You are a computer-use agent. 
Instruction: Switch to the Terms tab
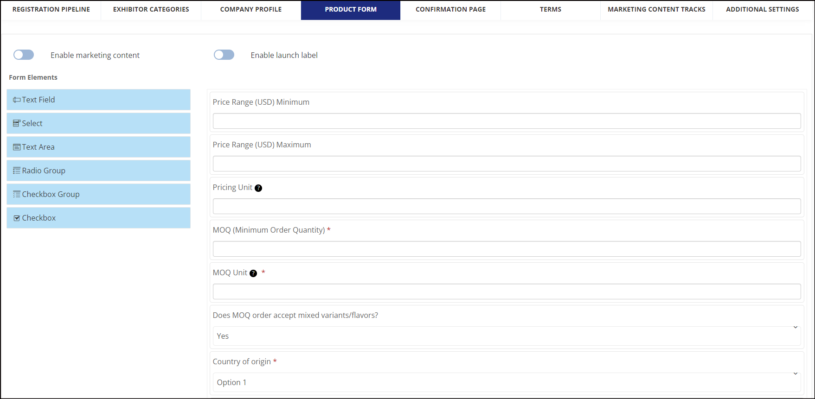click(x=551, y=10)
